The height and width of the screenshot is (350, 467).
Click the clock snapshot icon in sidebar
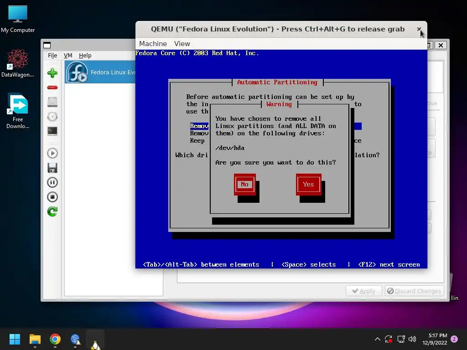point(52,116)
